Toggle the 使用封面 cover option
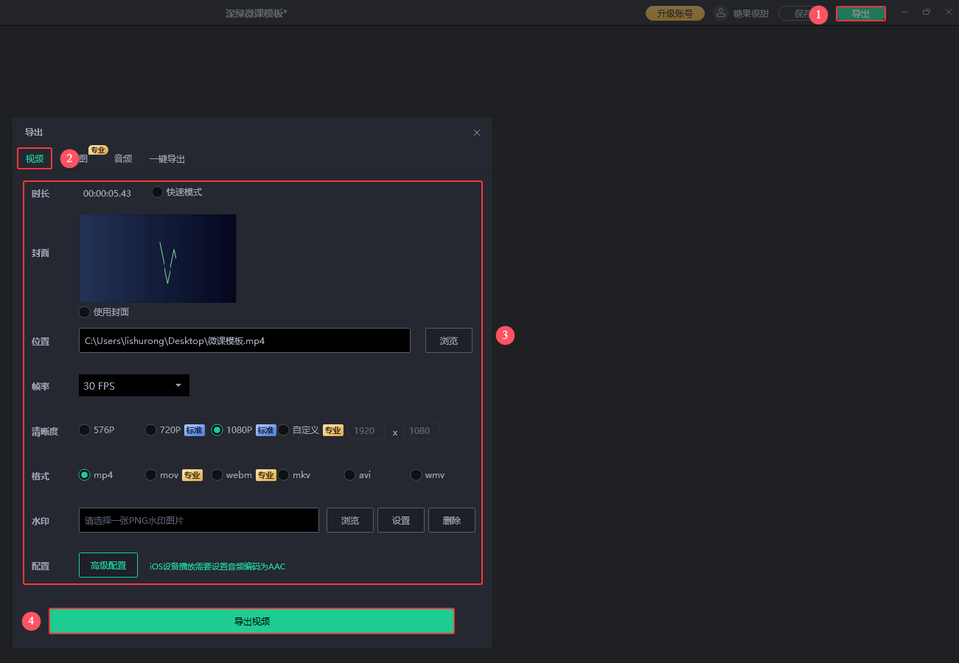959x663 pixels. point(85,312)
